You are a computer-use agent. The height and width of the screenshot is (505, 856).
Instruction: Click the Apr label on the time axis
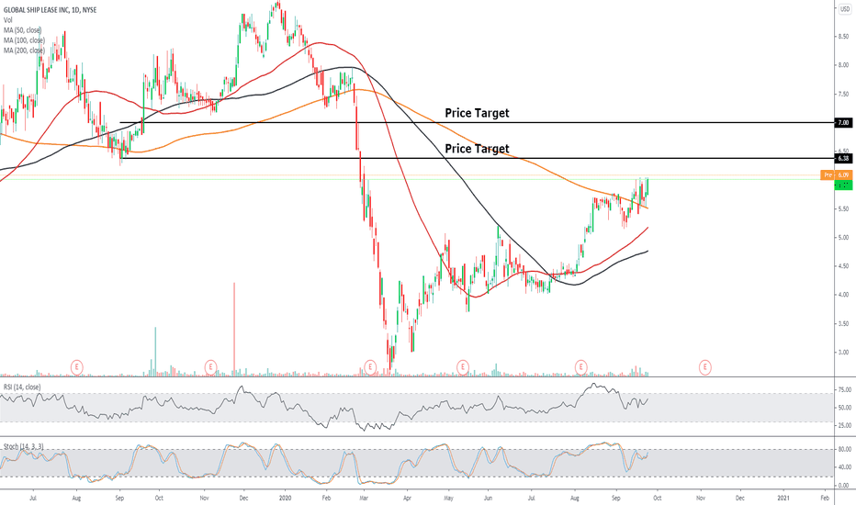407,498
